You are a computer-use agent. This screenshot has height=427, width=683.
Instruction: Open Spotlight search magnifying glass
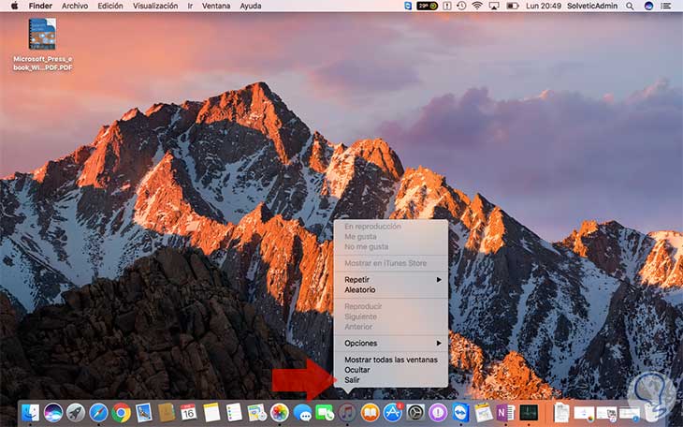tap(629, 6)
